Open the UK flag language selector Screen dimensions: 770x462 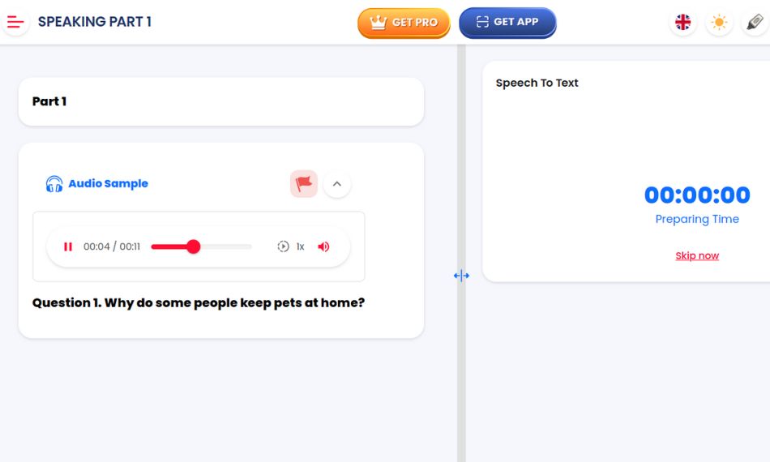683,22
